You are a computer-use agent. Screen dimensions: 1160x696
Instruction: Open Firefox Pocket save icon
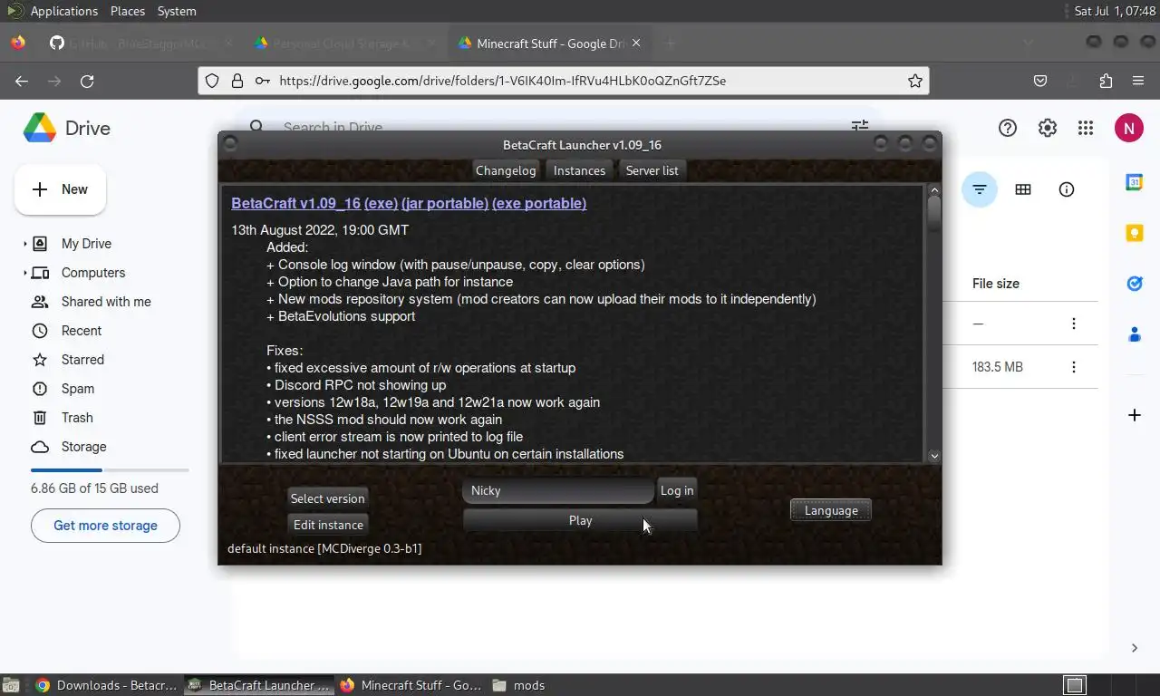point(1040,81)
